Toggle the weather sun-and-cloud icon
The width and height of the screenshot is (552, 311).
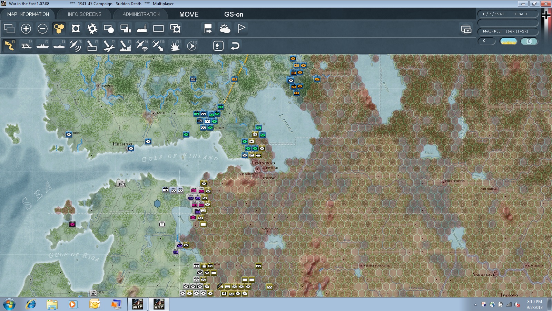(225, 28)
